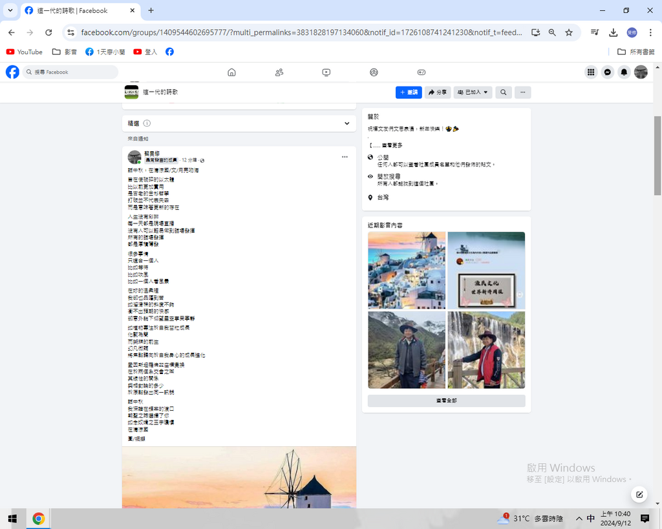Open the Gaming icon in top navigation

421,72
